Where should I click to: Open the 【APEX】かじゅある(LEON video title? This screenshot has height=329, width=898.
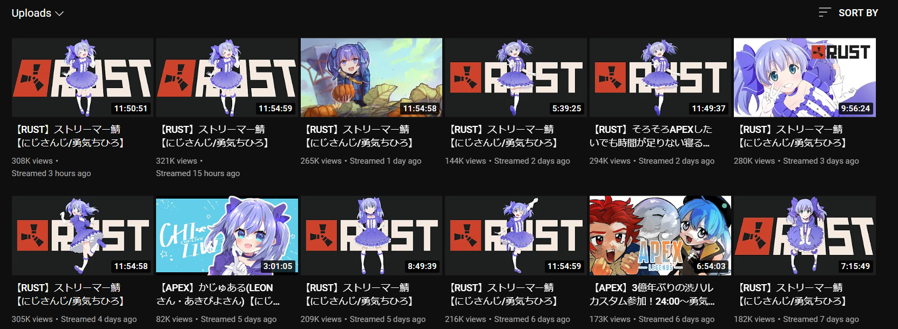(x=218, y=294)
